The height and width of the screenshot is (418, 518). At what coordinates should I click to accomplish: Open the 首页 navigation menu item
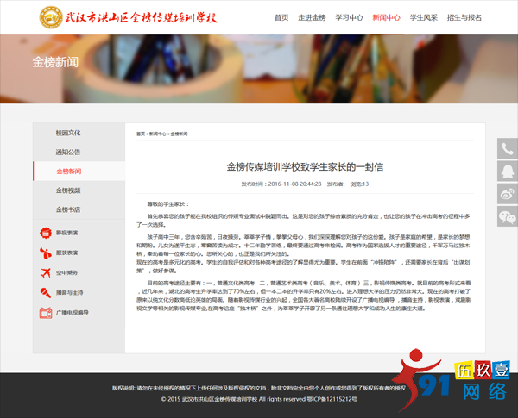tap(281, 17)
